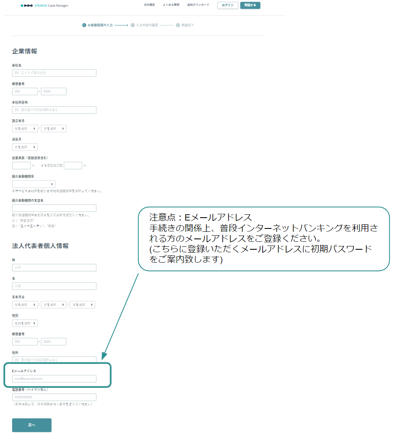
Task: Open the 生年月日 day dropdown
Action: pos(82,305)
